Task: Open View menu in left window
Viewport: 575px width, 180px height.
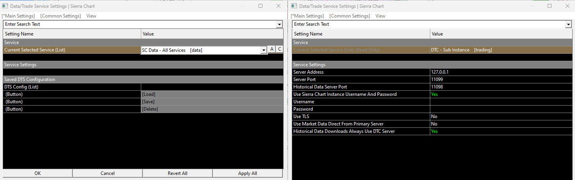Action: [x=91, y=16]
